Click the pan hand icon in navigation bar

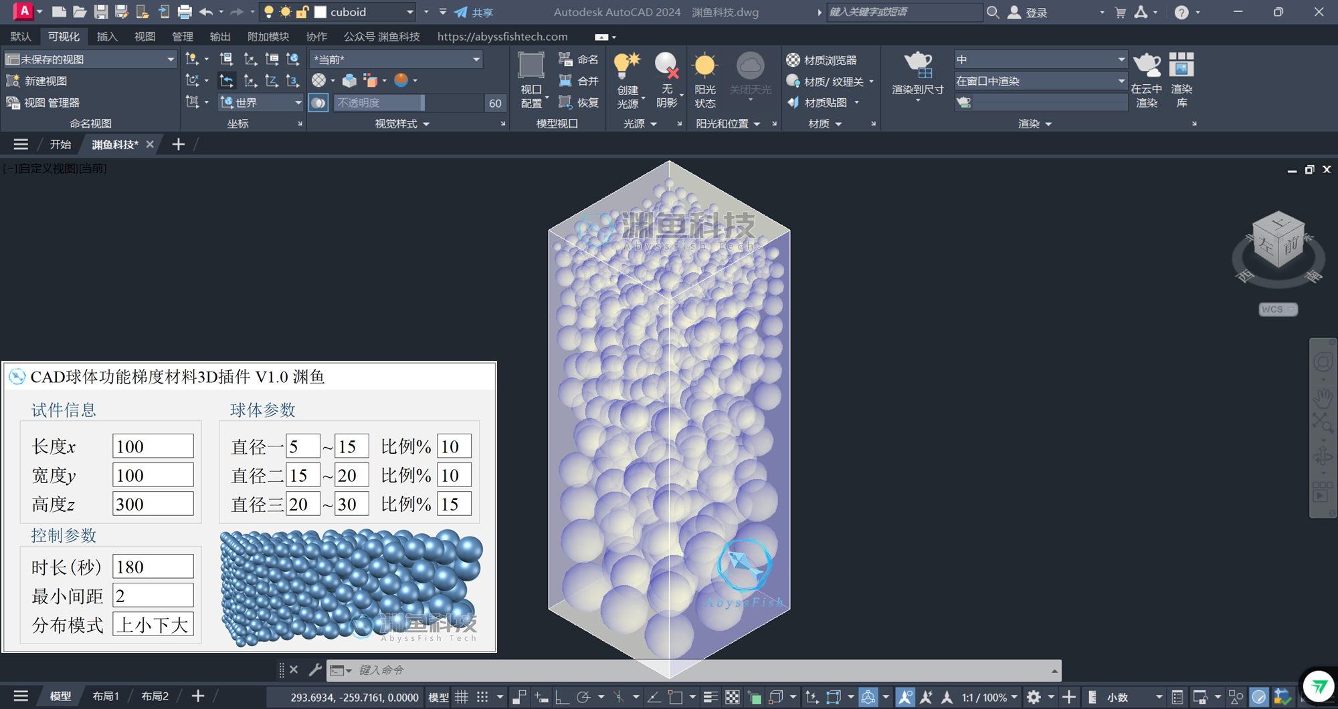1323,398
